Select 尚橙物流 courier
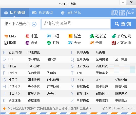This screenshot has width=136, height=115. point(102,66)
